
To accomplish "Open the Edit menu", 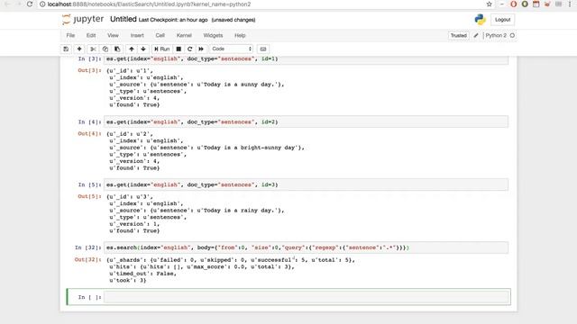I will pos(91,35).
